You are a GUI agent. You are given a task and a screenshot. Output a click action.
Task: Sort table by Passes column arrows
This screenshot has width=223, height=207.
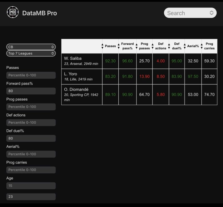pos(103,46)
